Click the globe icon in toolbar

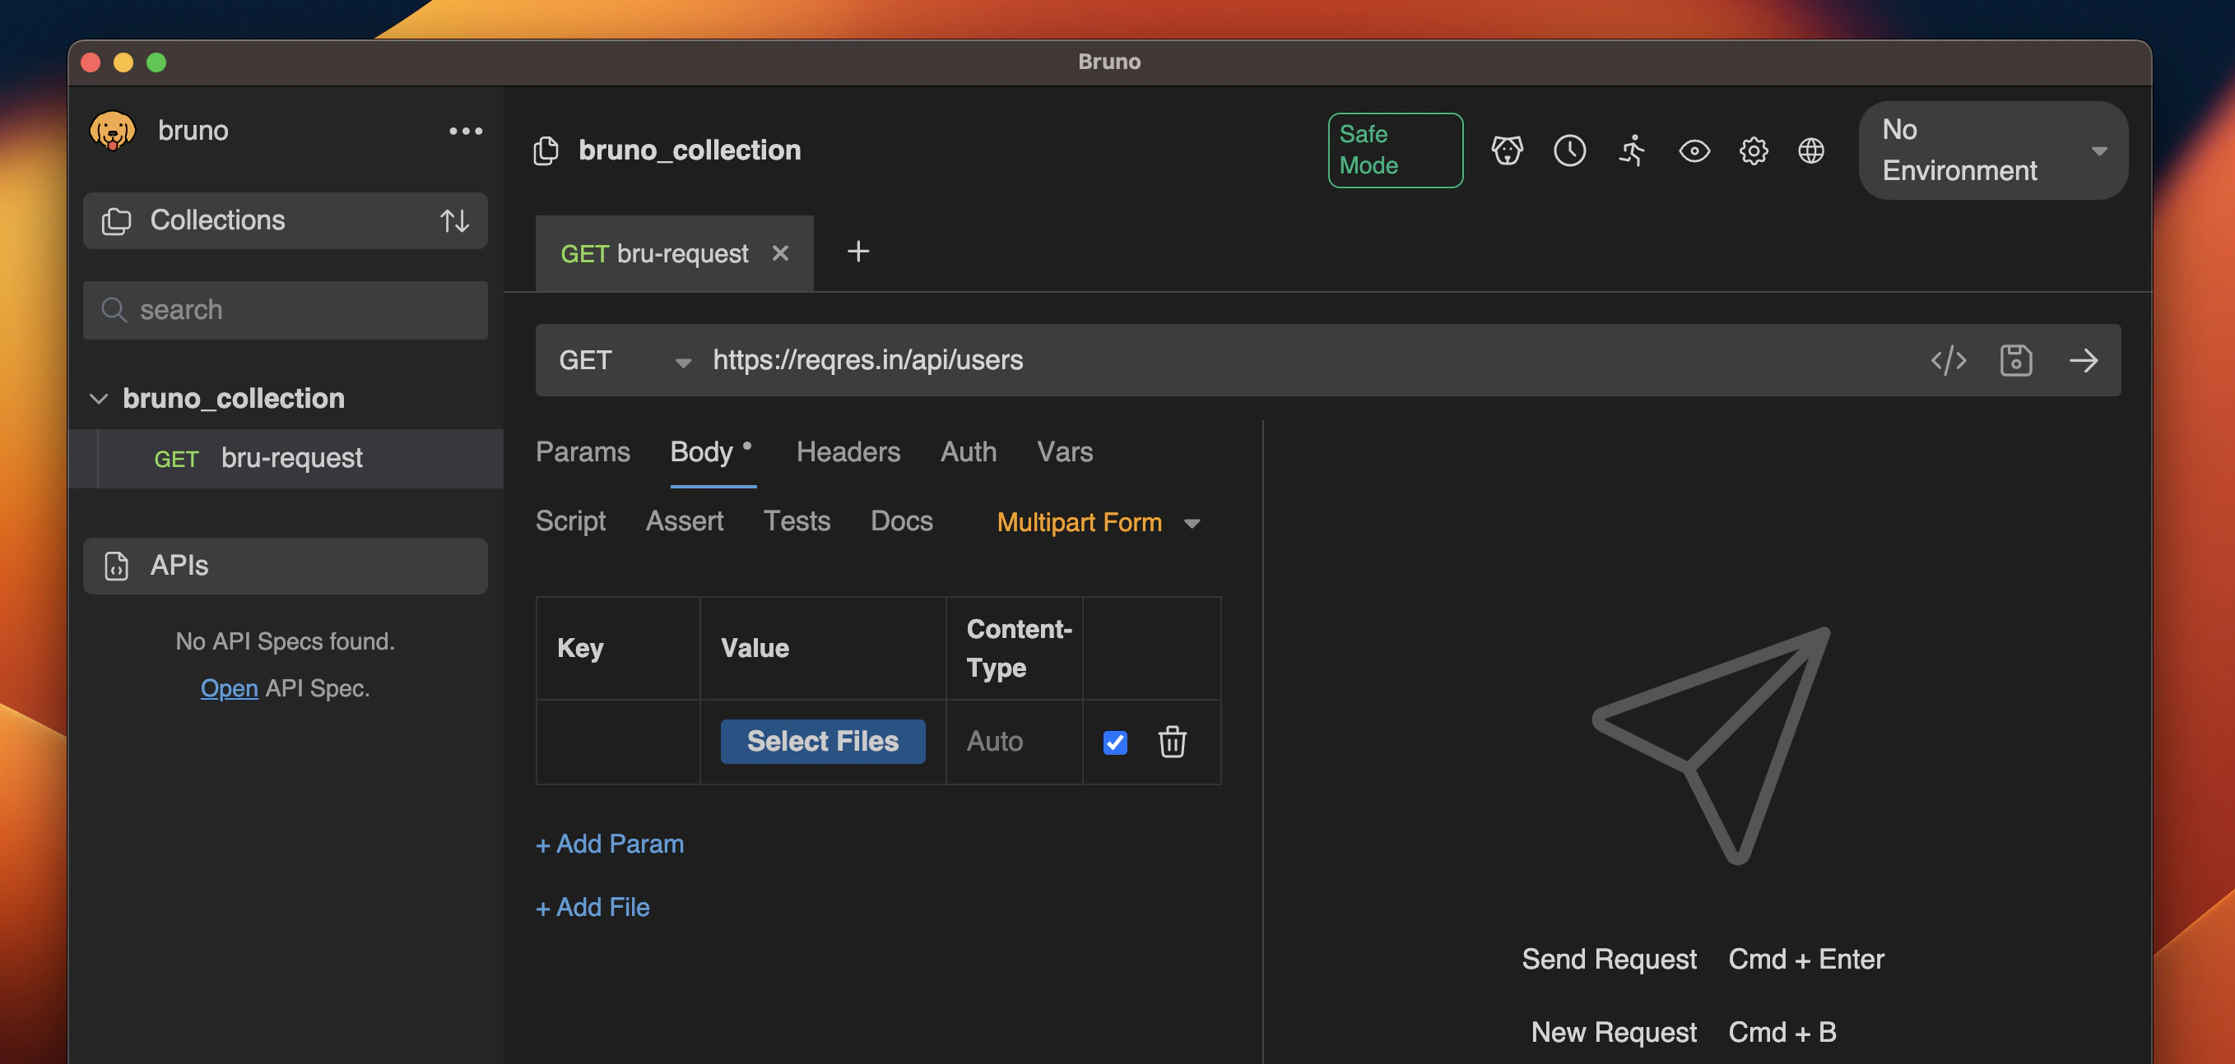pyautogui.click(x=1810, y=150)
